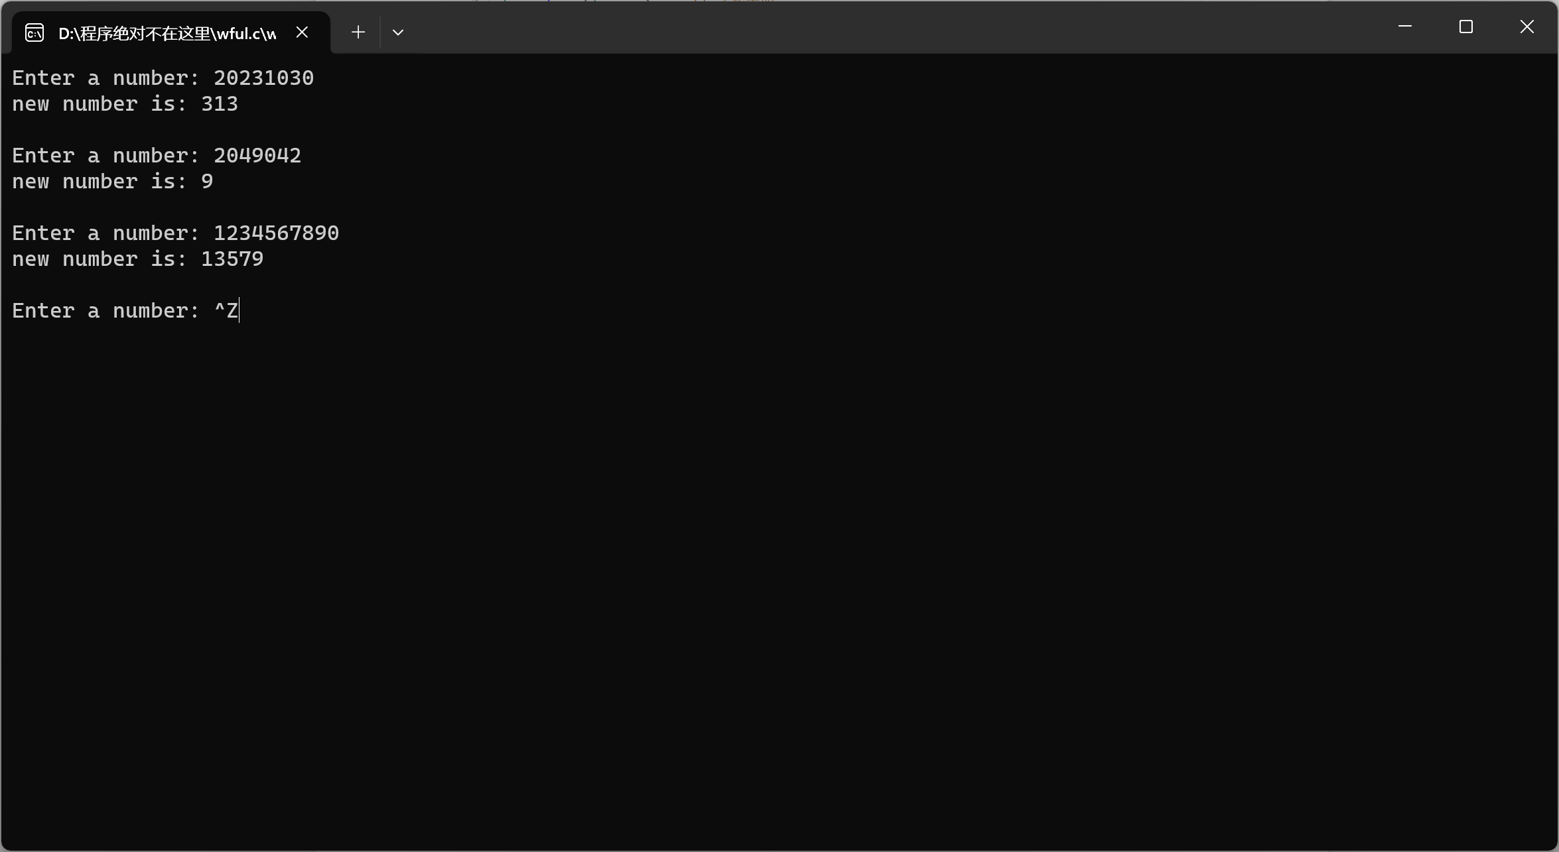Screen dimensions: 1559x852
Task: Click the input value 1234567890
Action: tap(276, 233)
